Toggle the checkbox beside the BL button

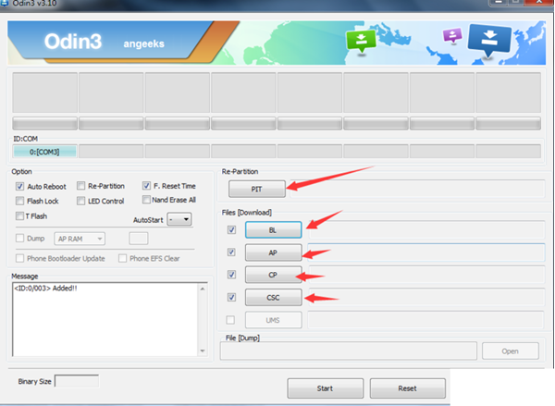pyautogui.click(x=231, y=229)
